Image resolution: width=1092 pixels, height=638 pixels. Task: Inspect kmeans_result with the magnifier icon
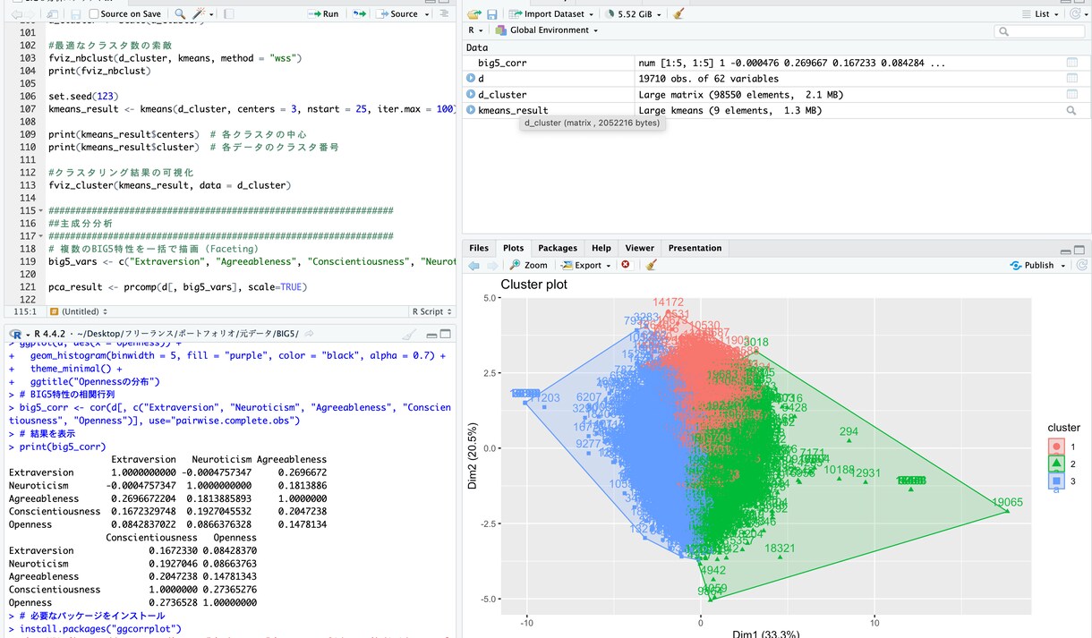tap(1071, 110)
